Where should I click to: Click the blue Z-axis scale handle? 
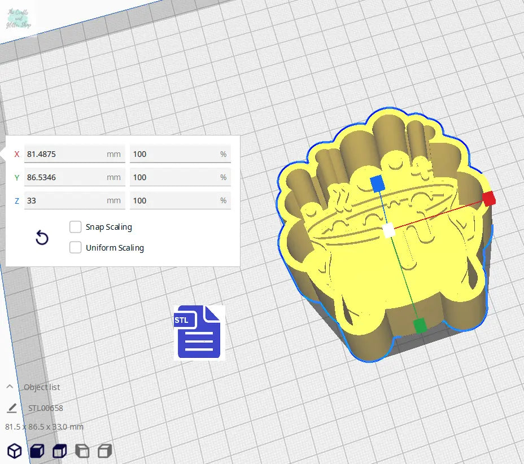377,183
